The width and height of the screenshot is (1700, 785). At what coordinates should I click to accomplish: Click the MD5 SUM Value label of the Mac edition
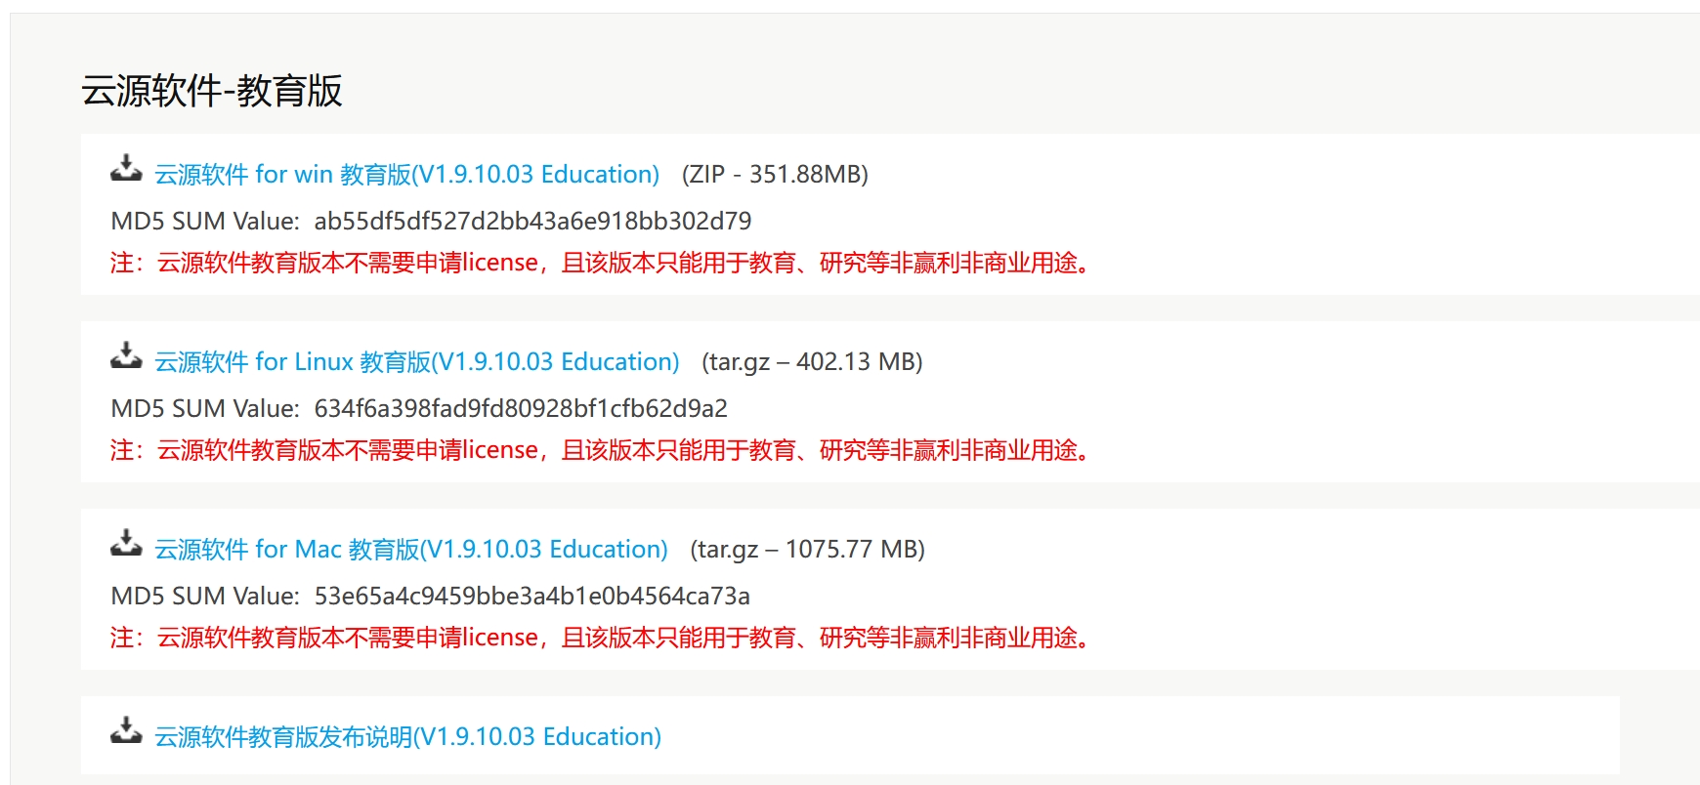[205, 596]
